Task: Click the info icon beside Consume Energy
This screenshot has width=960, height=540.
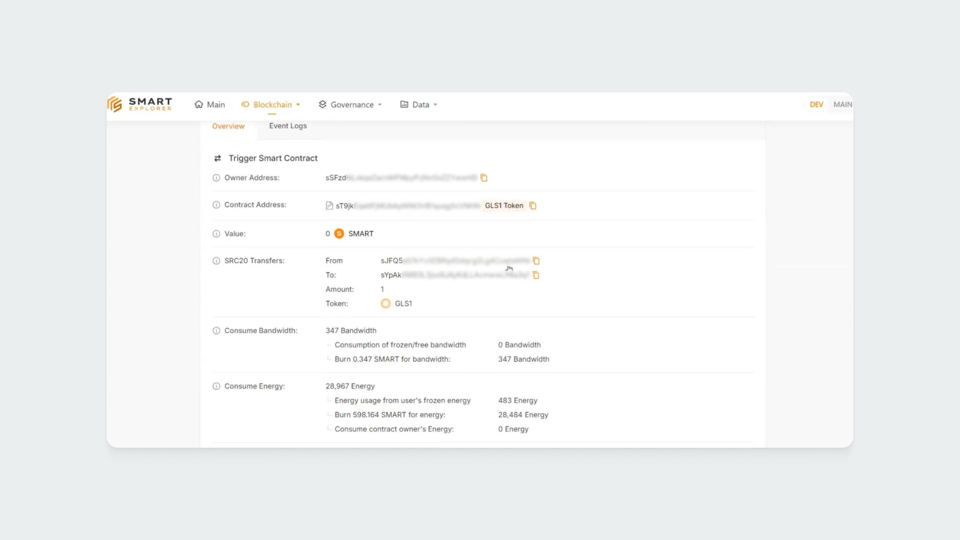Action: pos(217,386)
